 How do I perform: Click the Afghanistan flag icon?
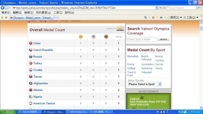pyautogui.click(x=31, y=83)
